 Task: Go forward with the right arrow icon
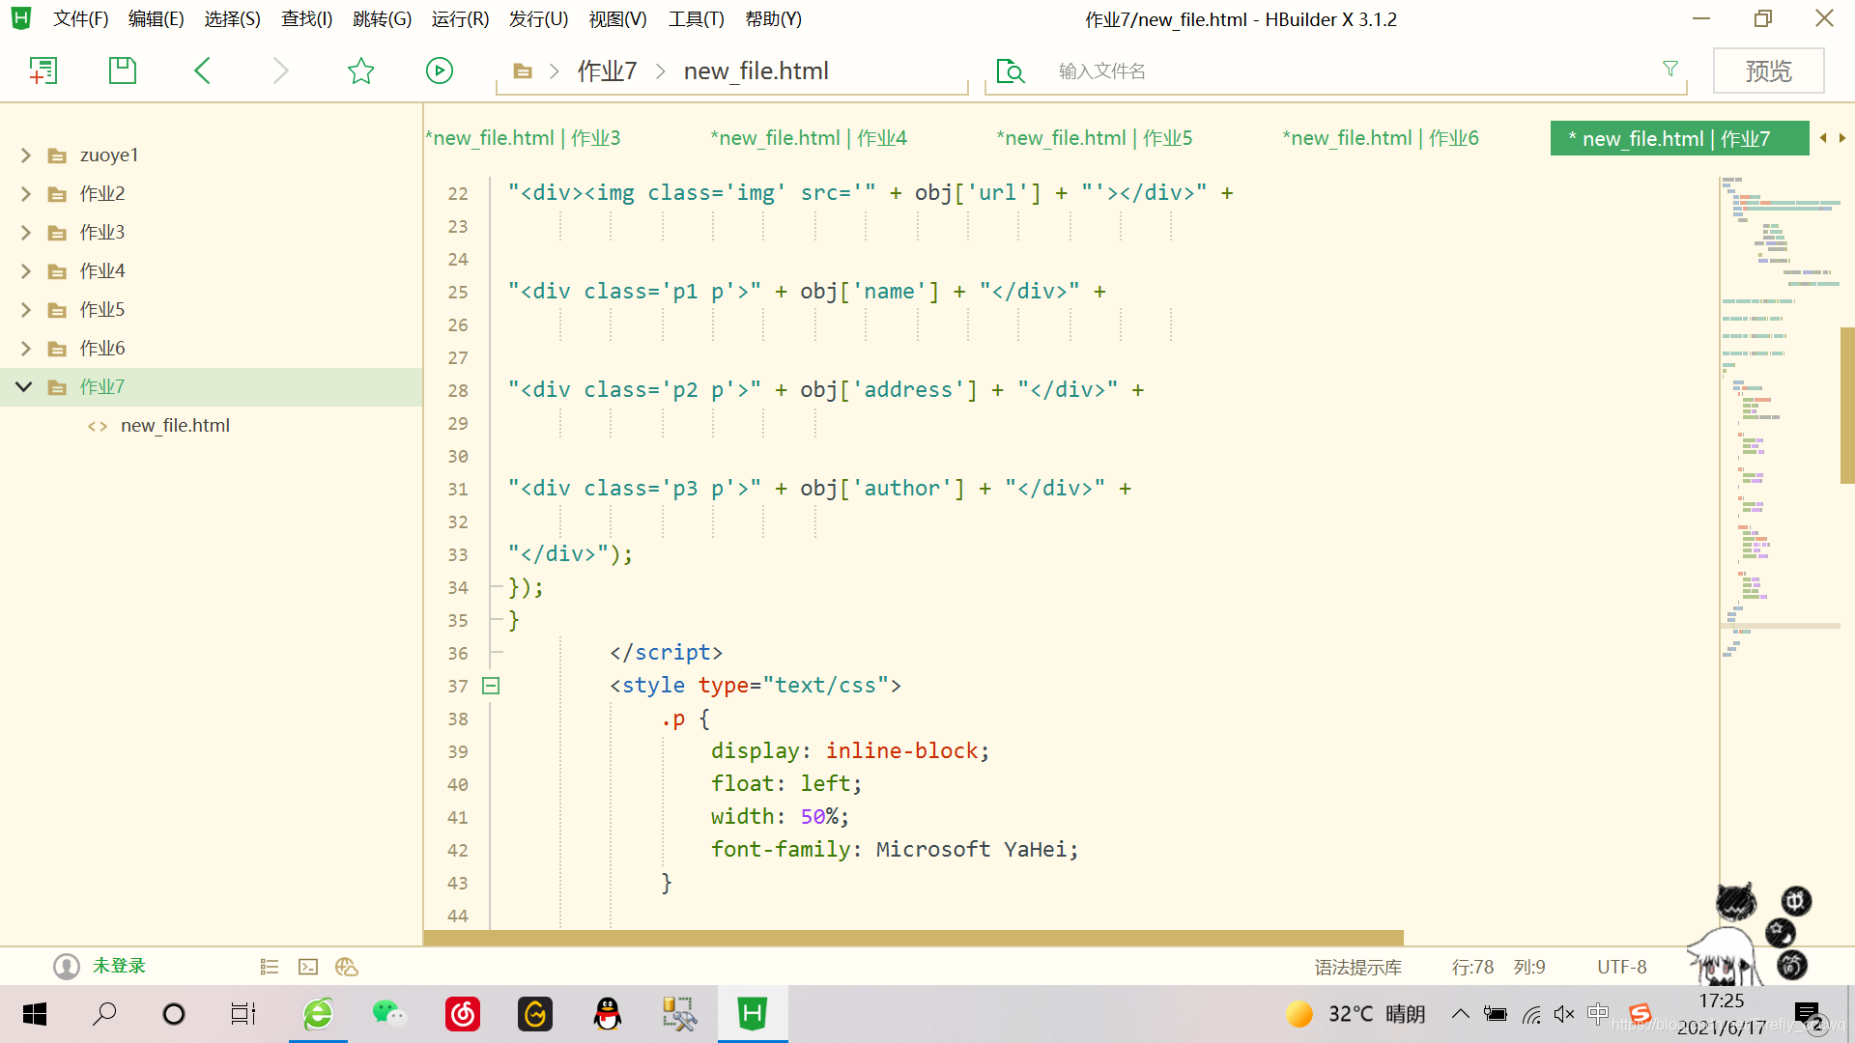(x=280, y=70)
